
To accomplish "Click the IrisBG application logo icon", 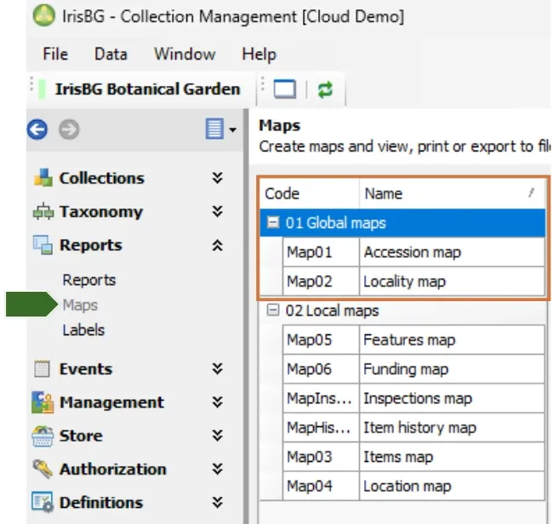I will 43,16.
